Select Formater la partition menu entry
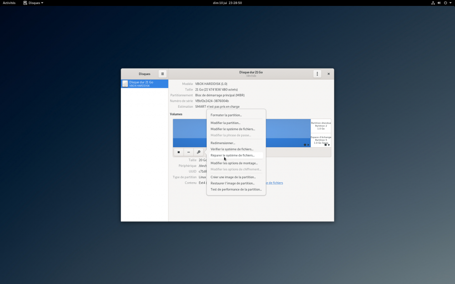Screen dimensions: 455x284 coord(226,115)
